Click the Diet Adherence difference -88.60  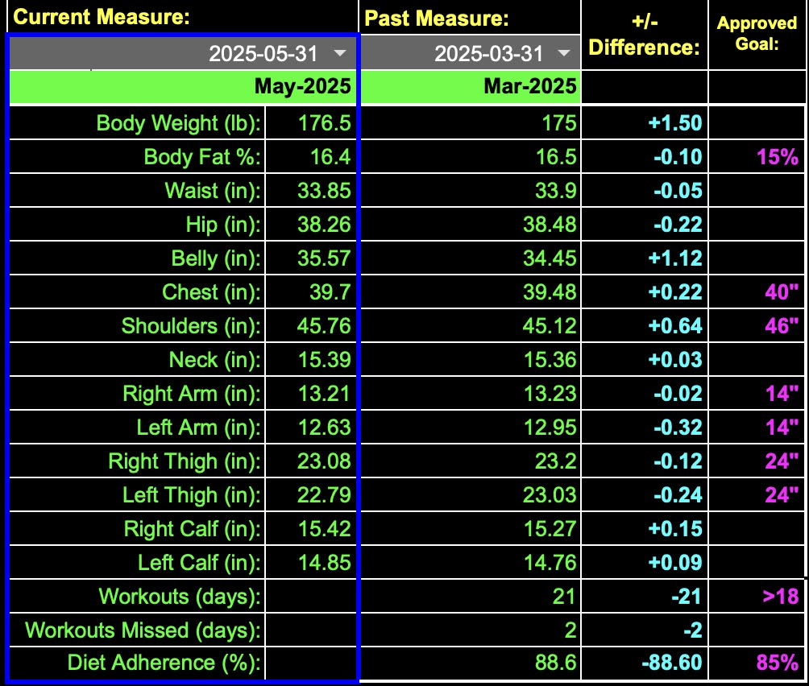click(x=671, y=663)
